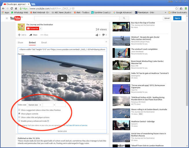Switch to the Share tab
The height and width of the screenshot is (148, 189).
(x=20, y=43)
